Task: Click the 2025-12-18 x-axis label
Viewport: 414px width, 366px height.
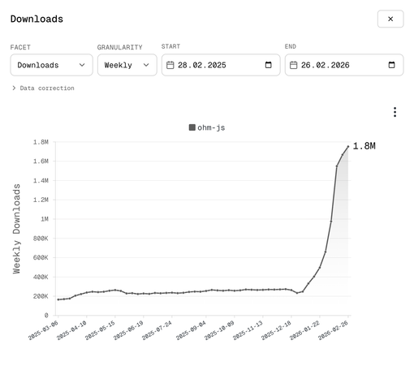Action: pos(276,330)
